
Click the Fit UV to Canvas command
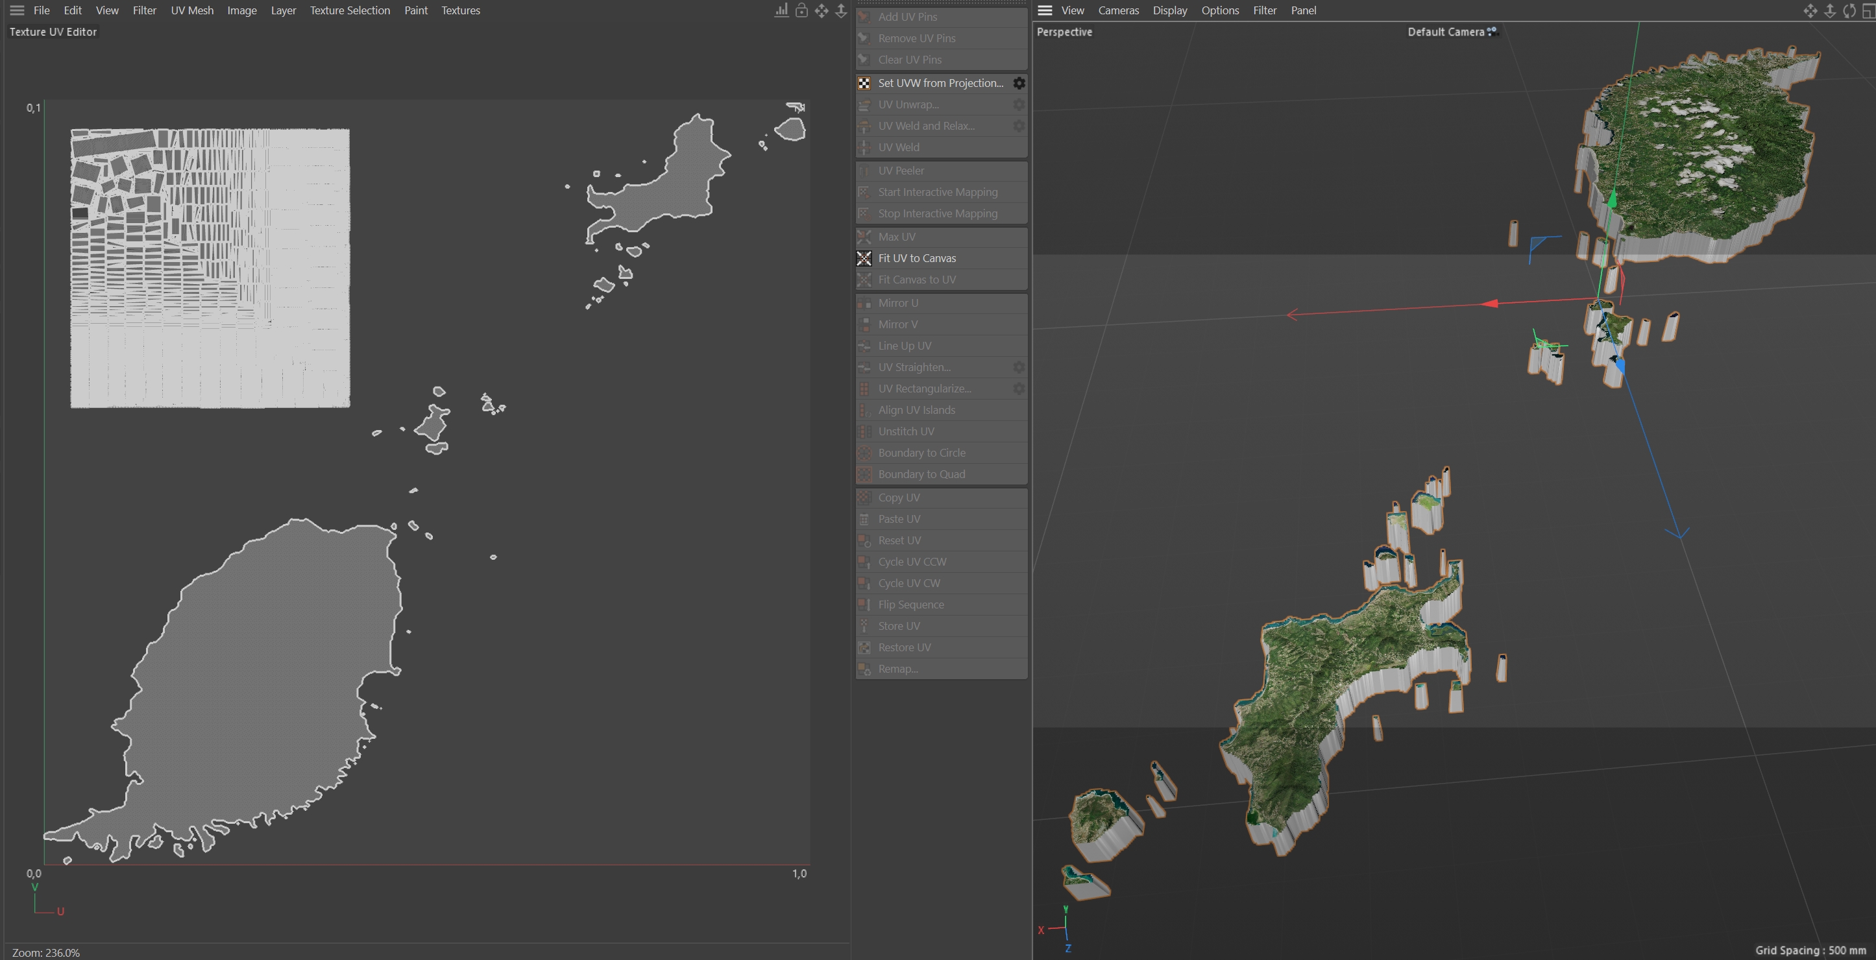coord(917,258)
